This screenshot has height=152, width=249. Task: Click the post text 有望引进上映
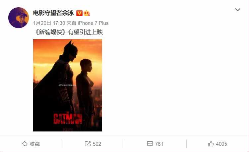pyautogui.click(x=85, y=32)
